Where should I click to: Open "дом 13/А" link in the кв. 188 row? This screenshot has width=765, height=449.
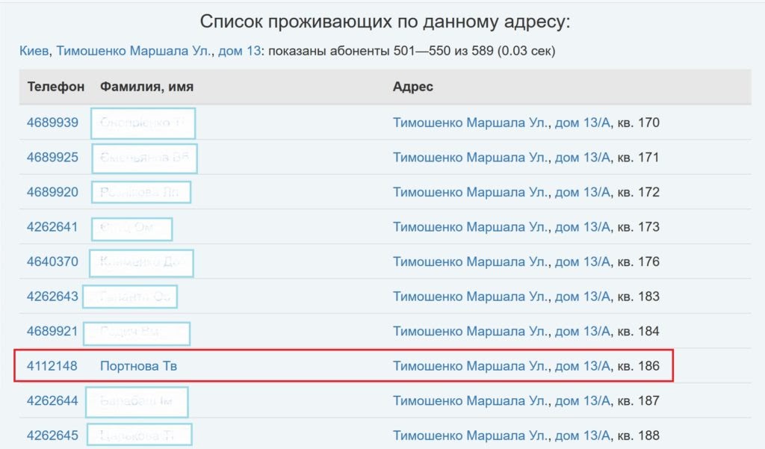[583, 435]
